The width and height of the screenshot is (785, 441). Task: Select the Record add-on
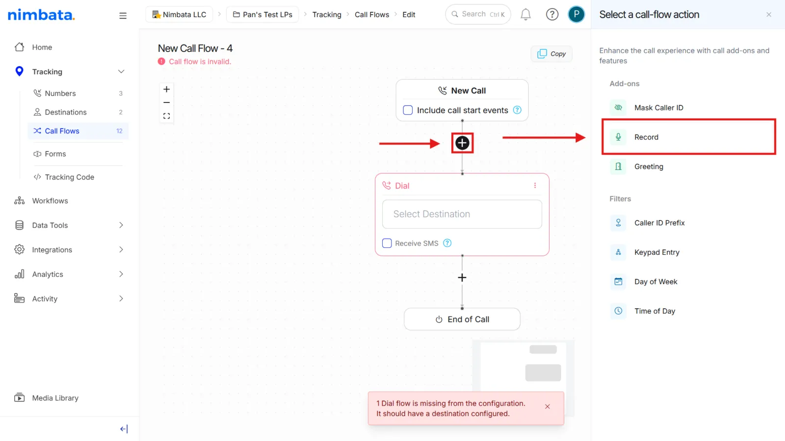click(688, 137)
